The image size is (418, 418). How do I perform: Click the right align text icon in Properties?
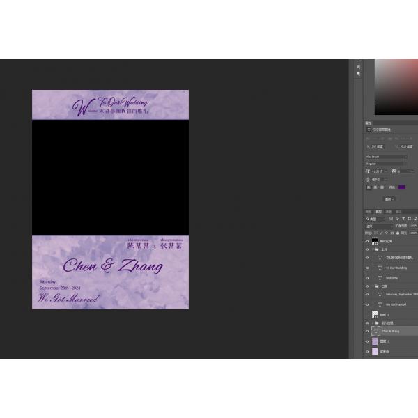[381, 187]
